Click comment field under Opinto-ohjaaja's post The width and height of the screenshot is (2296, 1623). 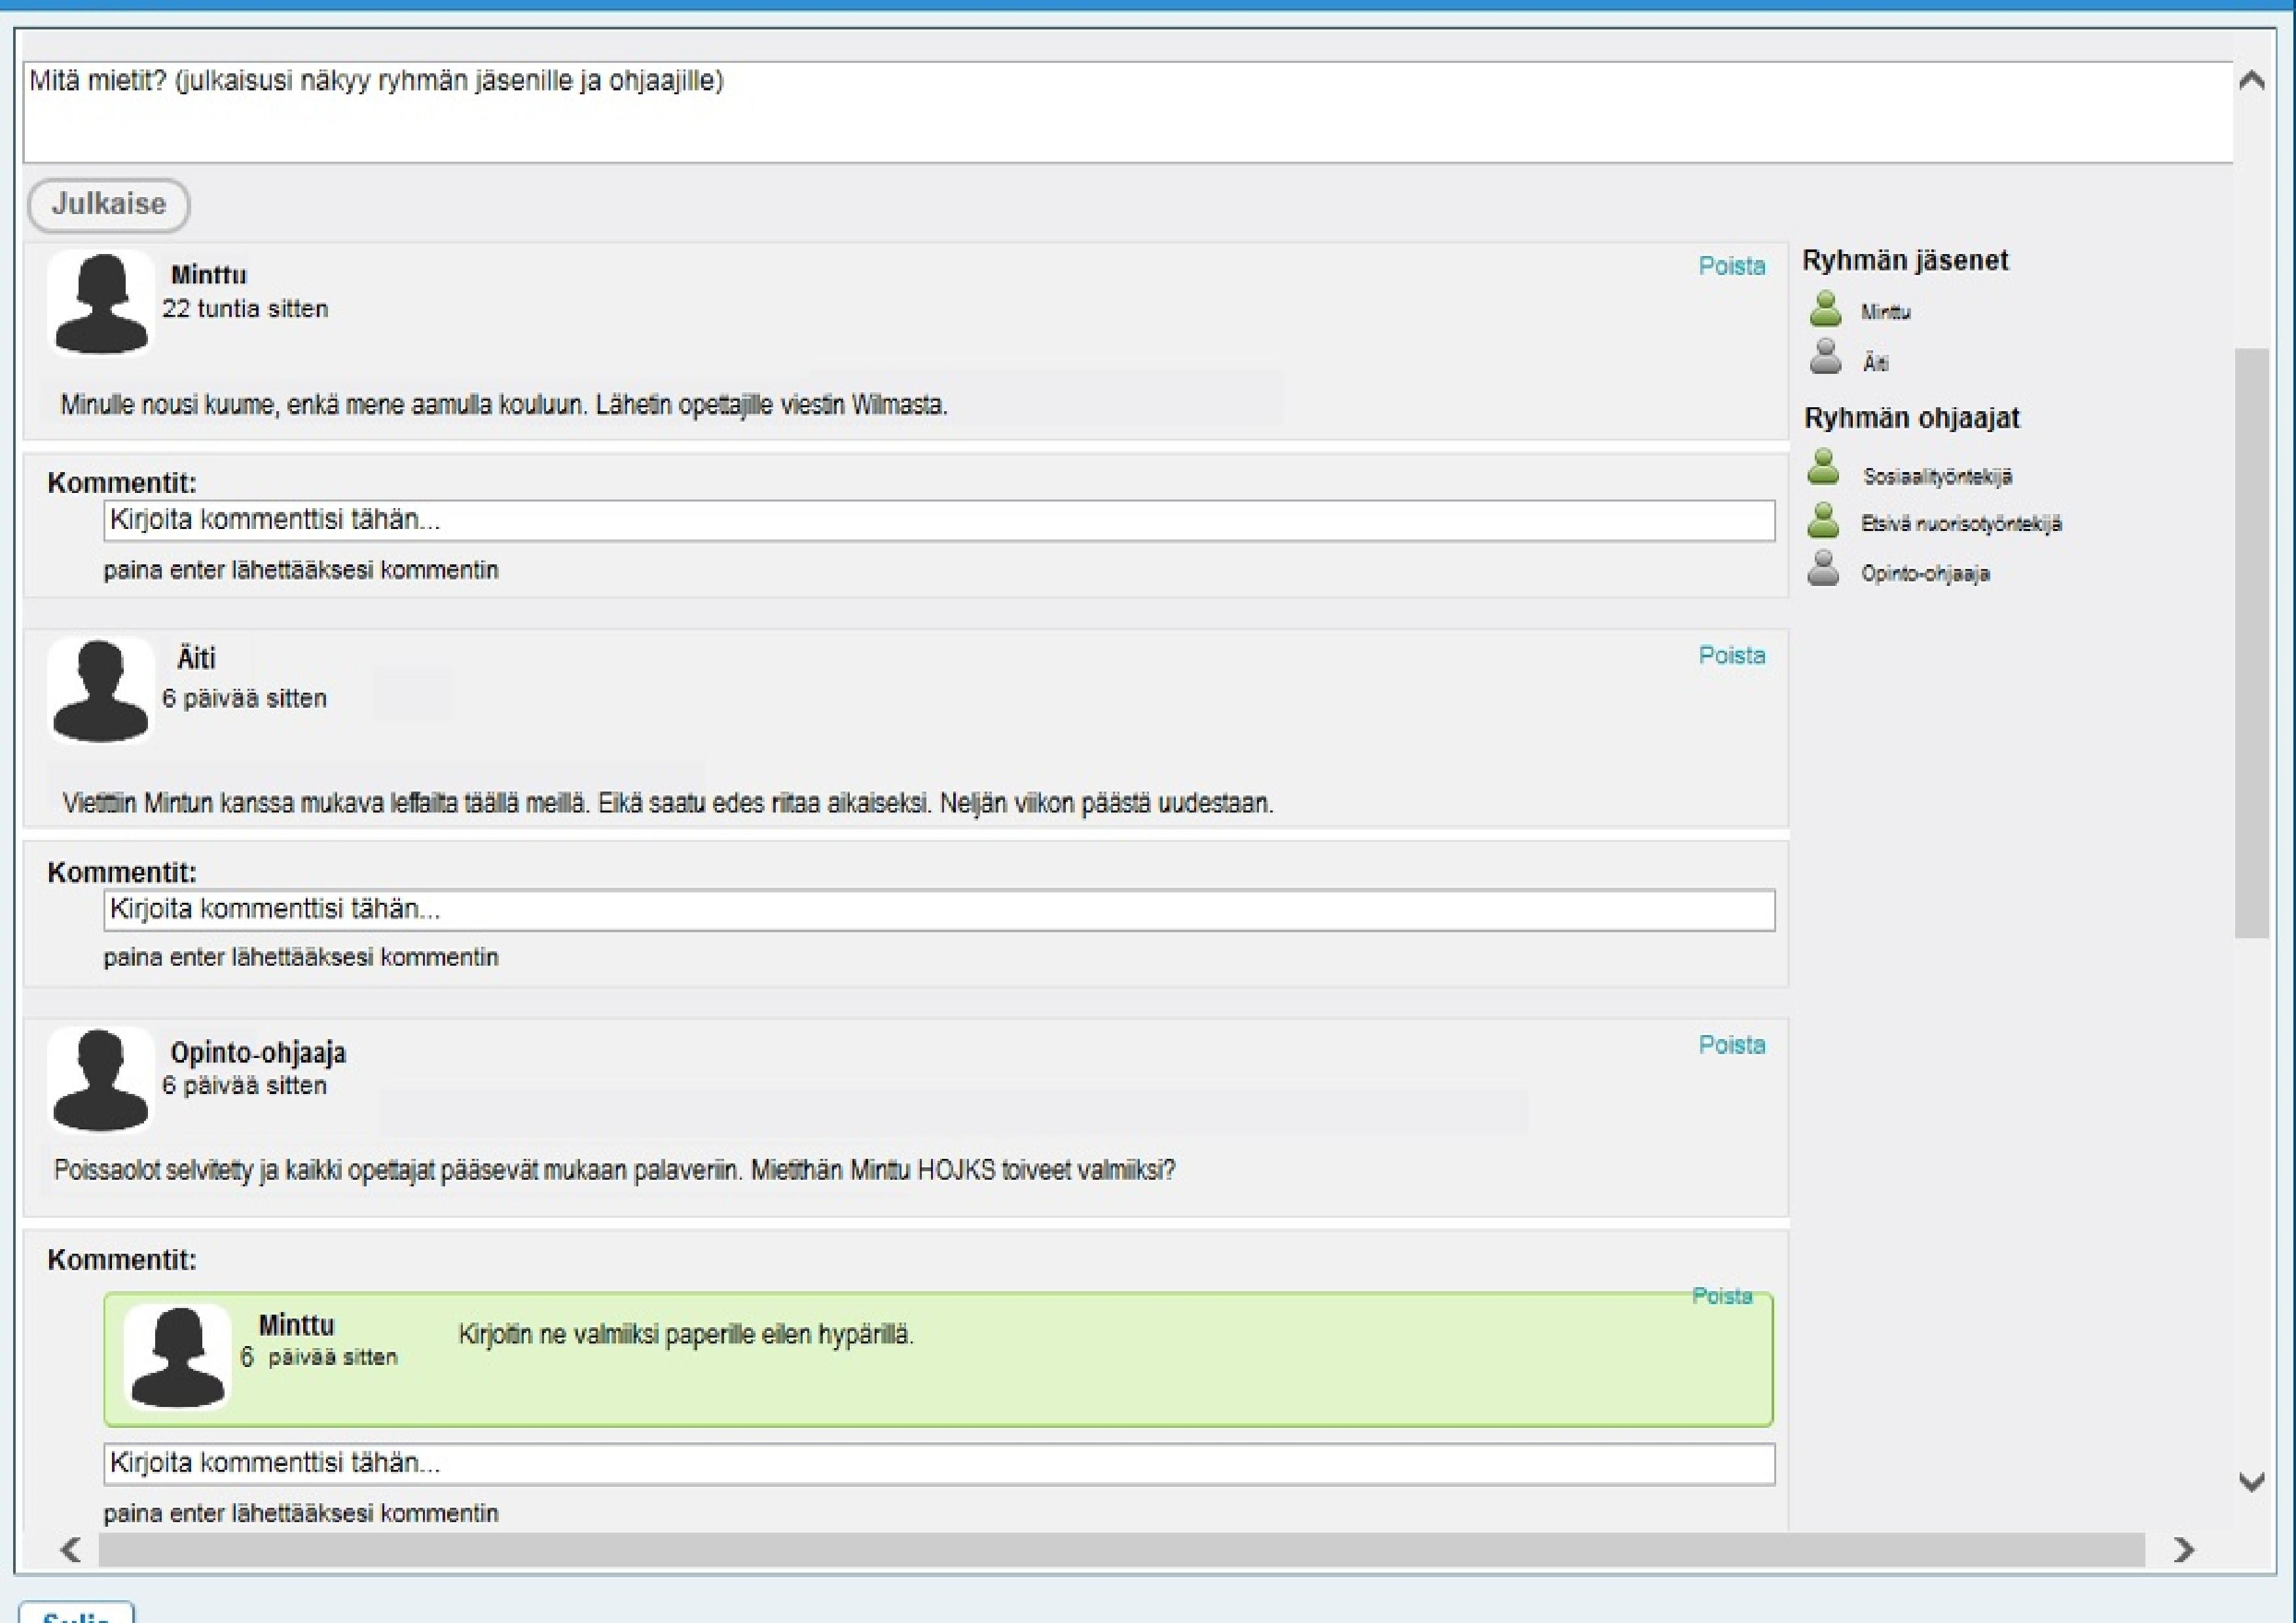point(939,1464)
